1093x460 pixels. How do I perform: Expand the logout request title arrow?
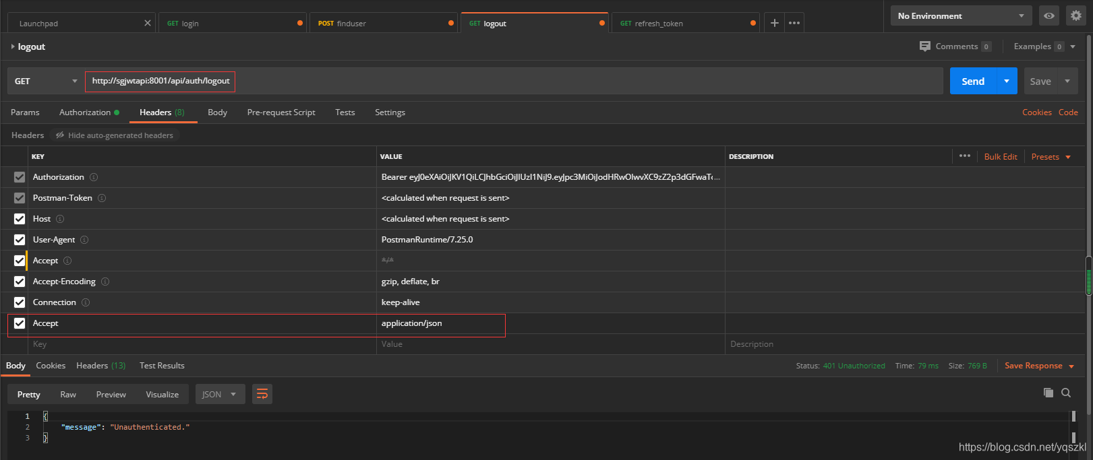coord(12,46)
